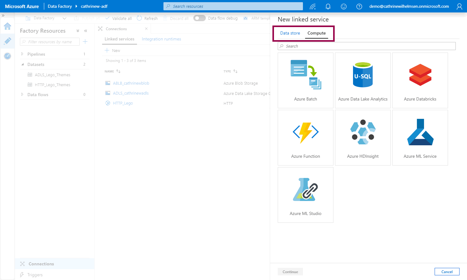Choose the Azure ML Service tile

(420, 132)
